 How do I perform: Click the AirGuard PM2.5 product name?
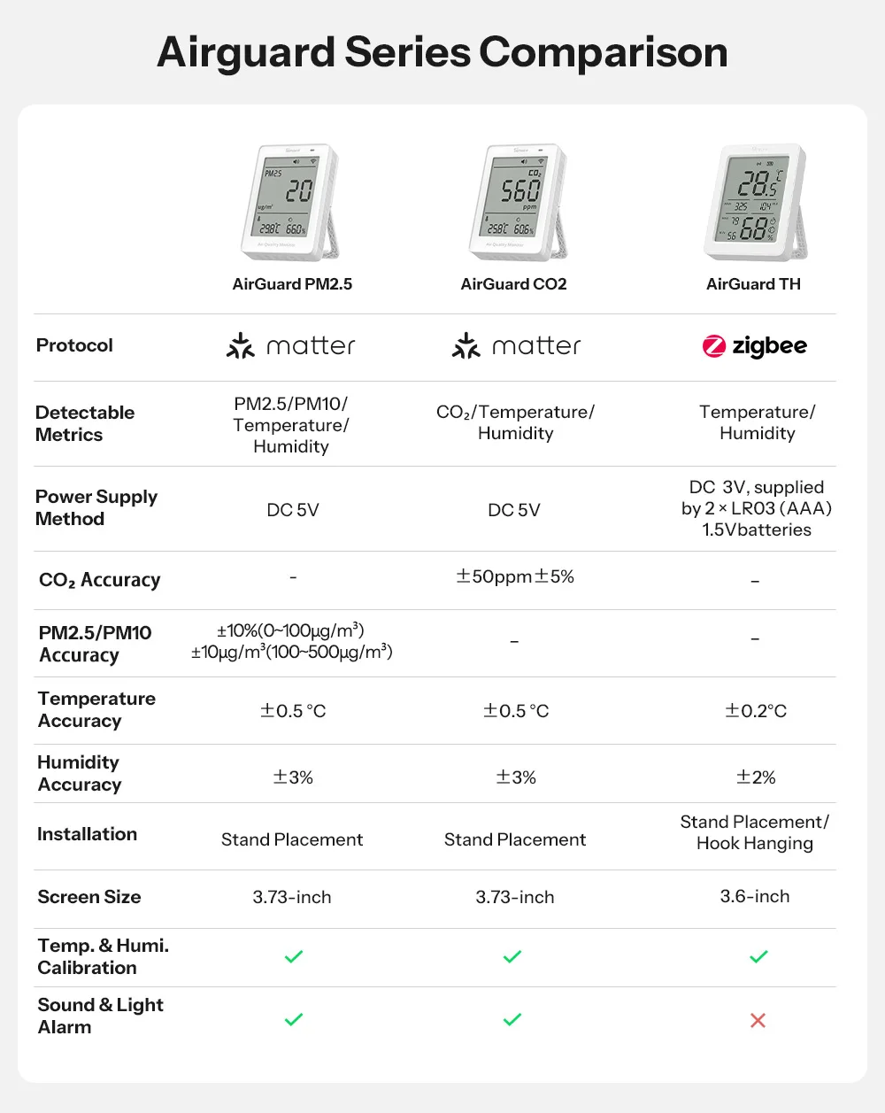point(292,284)
